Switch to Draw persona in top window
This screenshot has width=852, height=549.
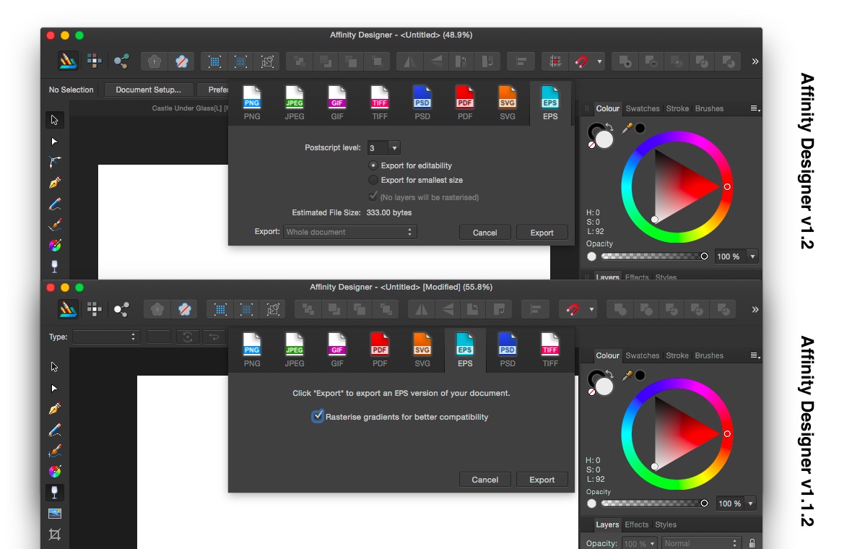pyautogui.click(x=68, y=61)
